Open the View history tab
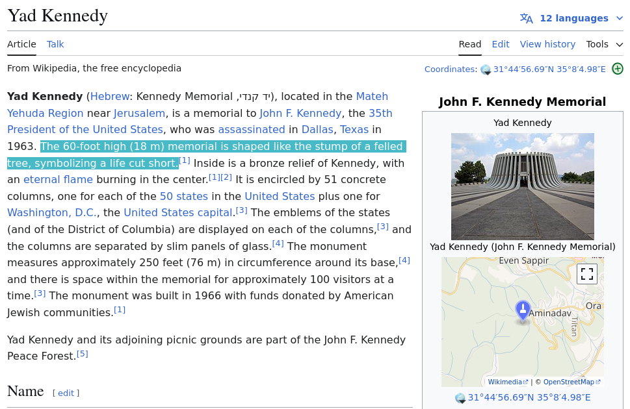 [547, 44]
